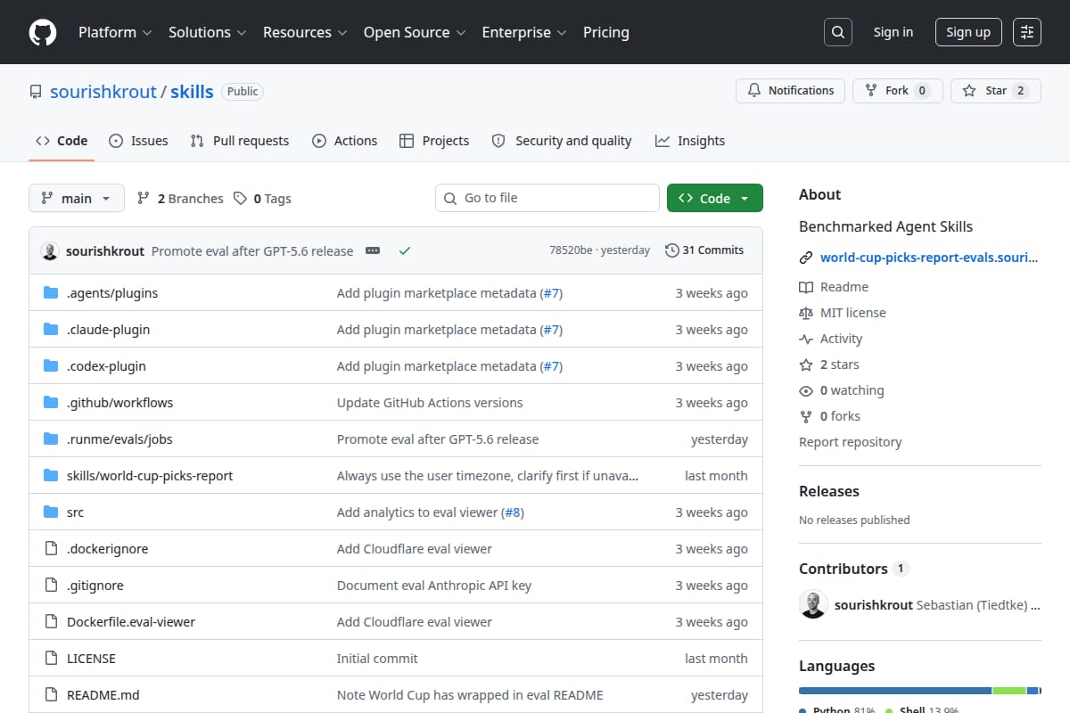Open the Releases heading link
The image size is (1070, 713).
829,491
